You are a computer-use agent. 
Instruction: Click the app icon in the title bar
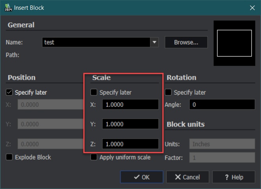(7, 8)
